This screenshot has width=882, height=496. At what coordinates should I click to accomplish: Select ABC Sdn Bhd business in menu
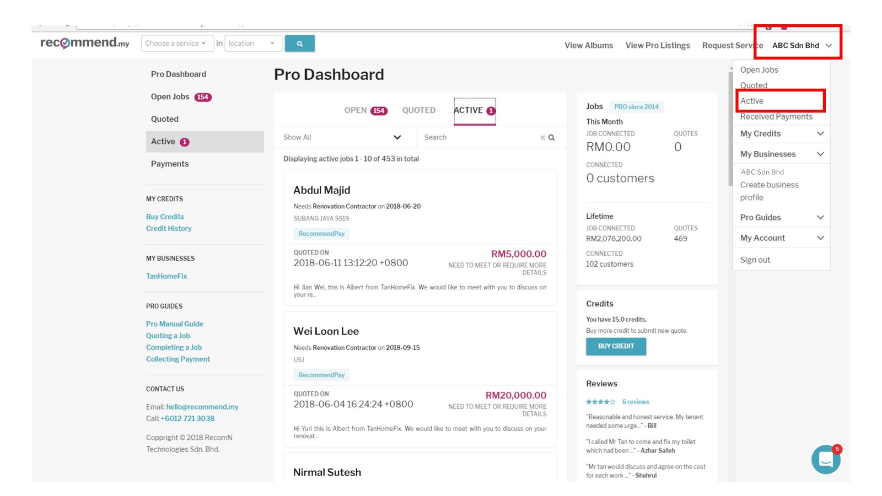pyautogui.click(x=762, y=172)
